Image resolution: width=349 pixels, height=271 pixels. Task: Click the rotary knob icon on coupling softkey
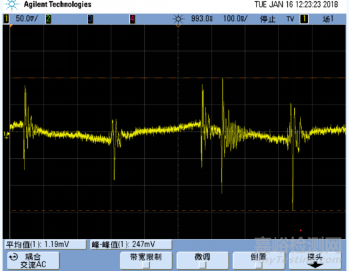[x=13, y=257]
